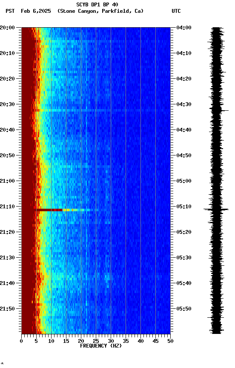Click the location text '(Stone Canyon, Parkfield, Ca)'
The width and height of the screenshot is (235, 368).
[100, 11]
